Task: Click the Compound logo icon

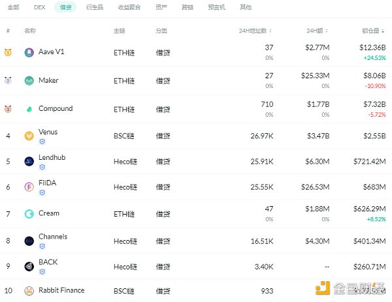Action: point(29,109)
